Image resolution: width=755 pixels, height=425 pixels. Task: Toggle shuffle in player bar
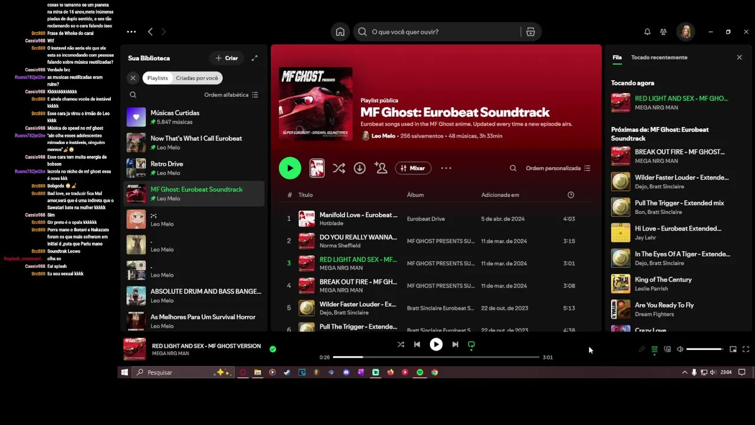tap(401, 345)
